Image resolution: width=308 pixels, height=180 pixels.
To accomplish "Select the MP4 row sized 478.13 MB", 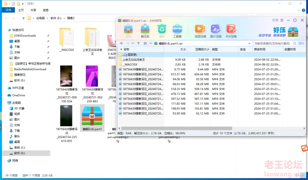I will coord(211,94).
